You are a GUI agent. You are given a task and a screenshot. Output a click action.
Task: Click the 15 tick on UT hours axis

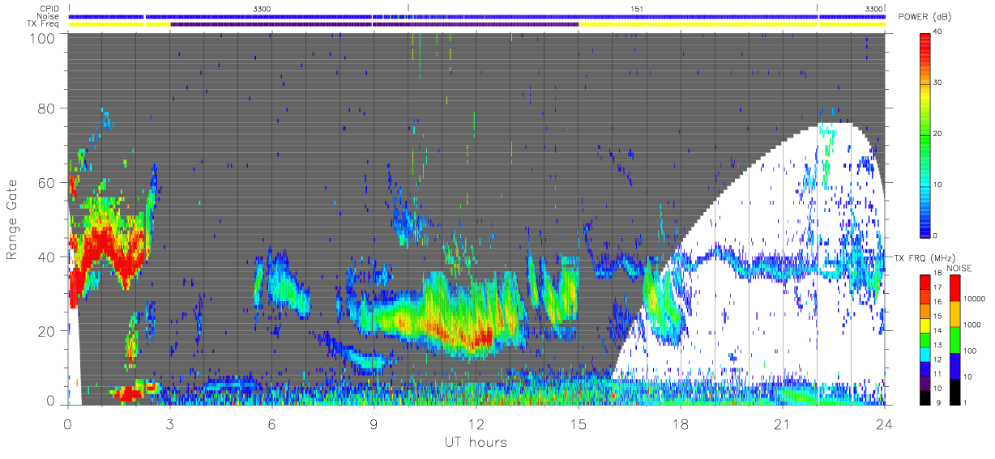coord(579,423)
